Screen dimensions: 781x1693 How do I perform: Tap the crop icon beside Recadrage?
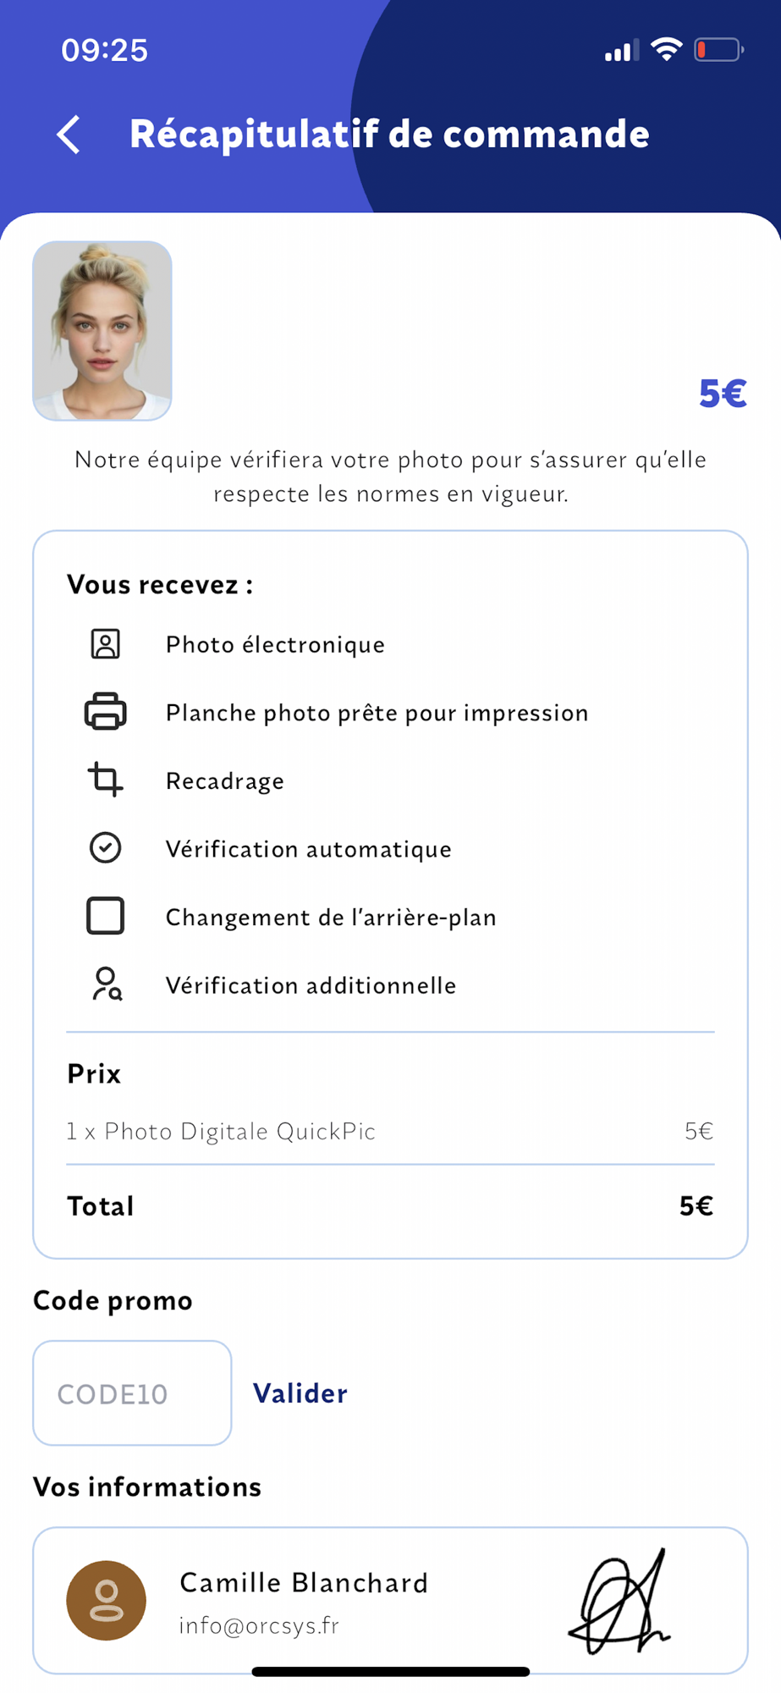coord(106,780)
